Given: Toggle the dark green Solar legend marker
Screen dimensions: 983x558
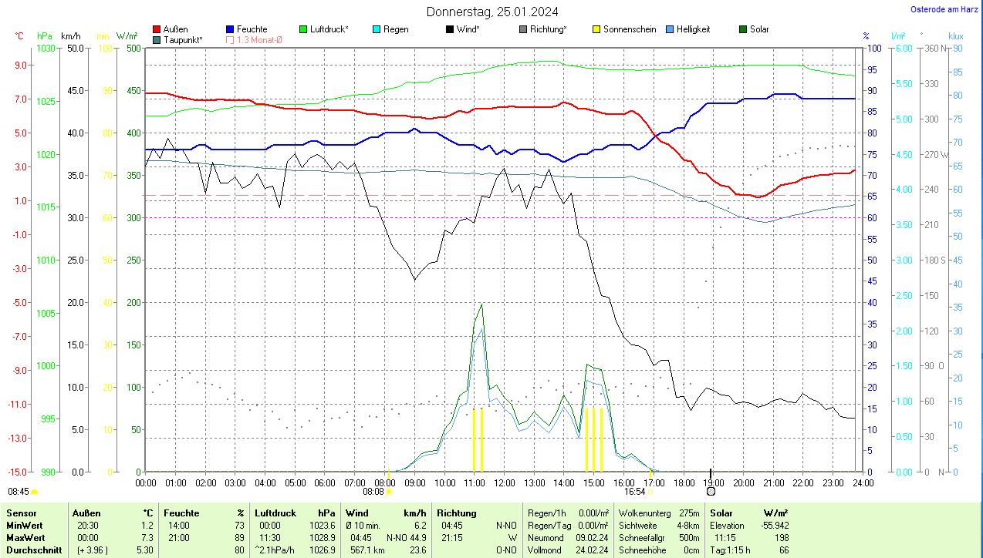Looking at the screenshot, I should 743,29.
